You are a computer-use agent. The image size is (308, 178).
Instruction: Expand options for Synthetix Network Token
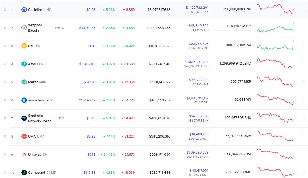tap(303, 118)
